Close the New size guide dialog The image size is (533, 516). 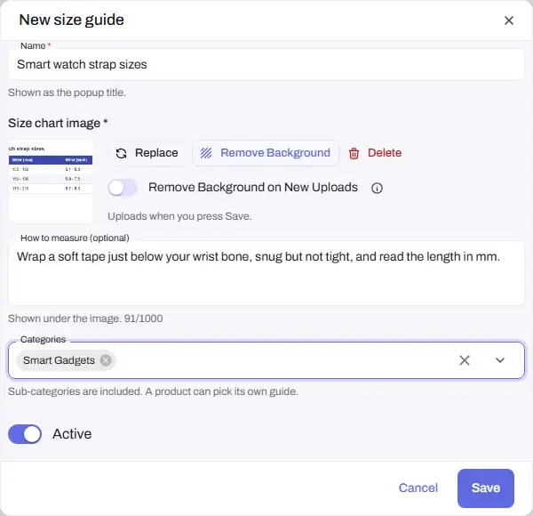508,20
